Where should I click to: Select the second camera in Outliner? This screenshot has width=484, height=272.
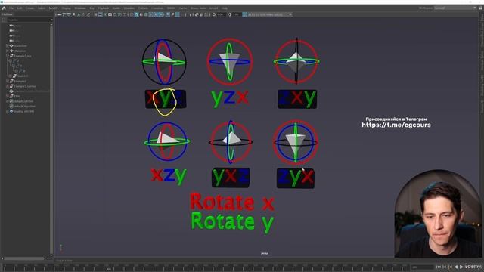pyautogui.click(x=15, y=31)
